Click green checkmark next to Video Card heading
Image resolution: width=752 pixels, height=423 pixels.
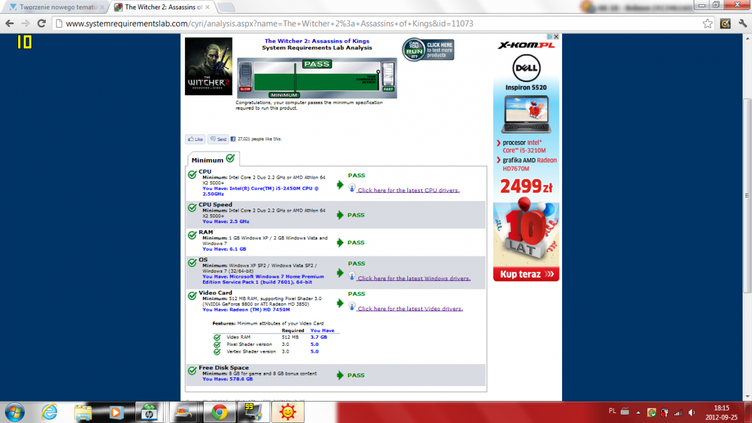(x=192, y=295)
